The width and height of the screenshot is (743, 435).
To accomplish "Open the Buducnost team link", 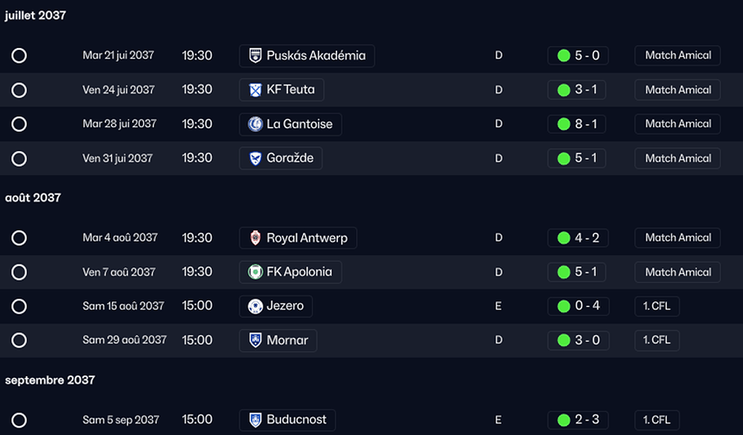I will point(296,419).
